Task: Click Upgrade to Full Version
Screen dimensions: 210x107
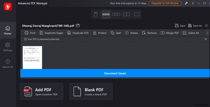Action: [x=165, y=3]
